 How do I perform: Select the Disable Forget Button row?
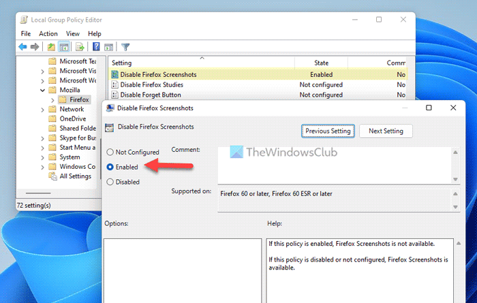pos(258,95)
